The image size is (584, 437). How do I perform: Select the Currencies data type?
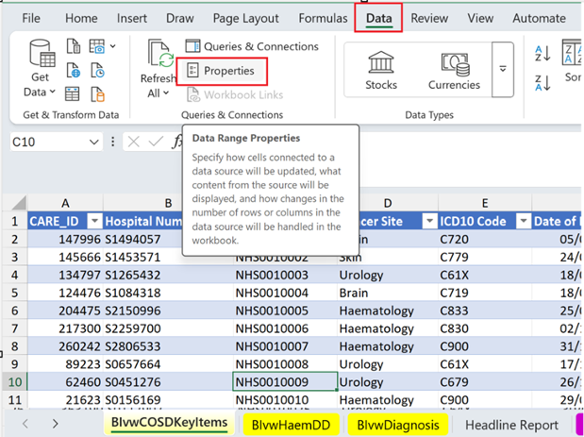[454, 70]
